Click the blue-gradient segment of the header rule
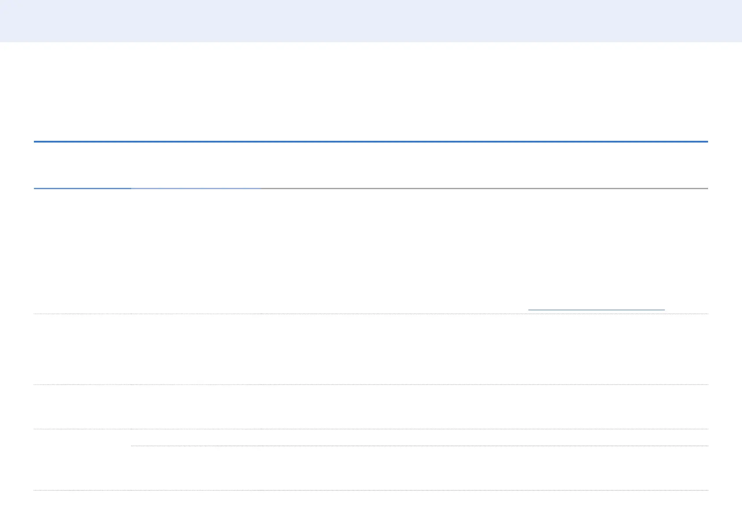The image size is (742, 524). coord(196,188)
